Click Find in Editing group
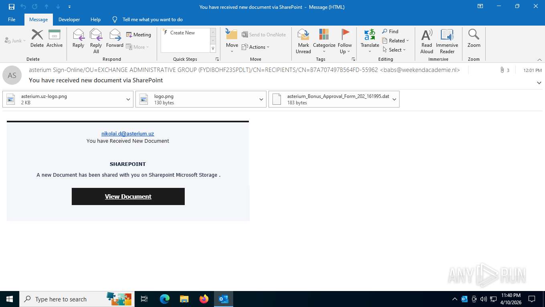Screen dimensions: 545x307 point(390,31)
